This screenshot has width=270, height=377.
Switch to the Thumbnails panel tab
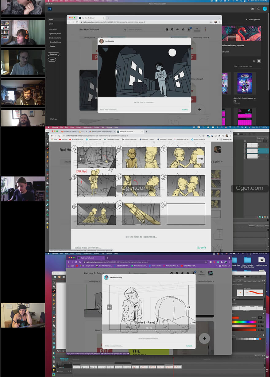[260, 226]
